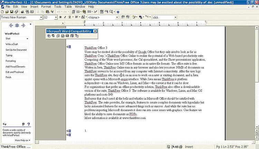Click the Set Up the Document button
The width and height of the screenshot is (259, 149).
tap(17, 50)
